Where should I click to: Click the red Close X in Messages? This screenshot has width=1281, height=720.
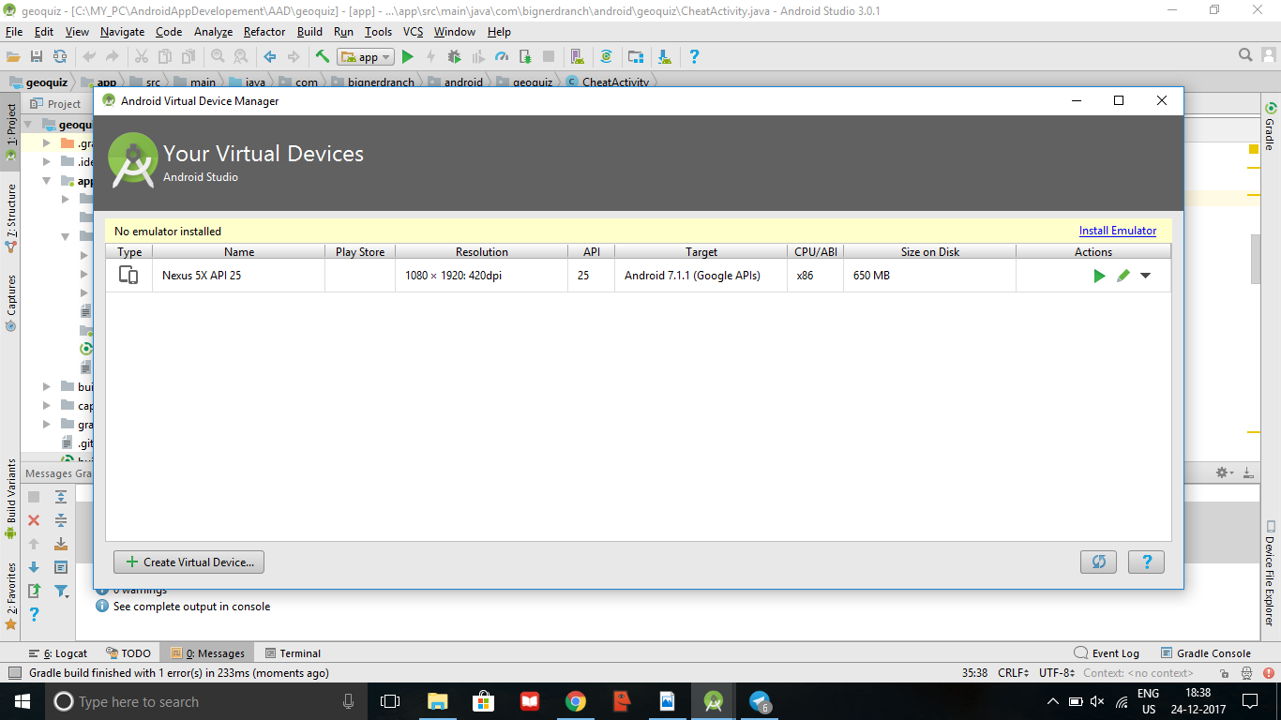point(34,520)
